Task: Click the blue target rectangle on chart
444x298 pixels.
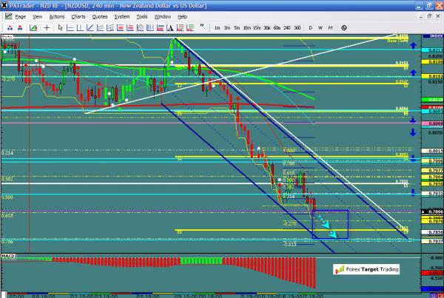Action: pos(330,224)
